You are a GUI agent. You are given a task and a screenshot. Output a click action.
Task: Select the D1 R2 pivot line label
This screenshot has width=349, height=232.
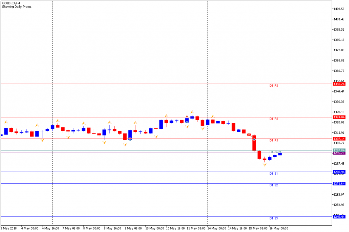(x=274, y=119)
